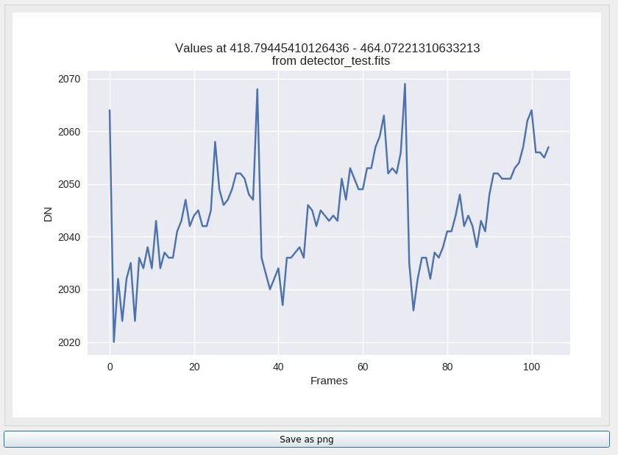Click the 2060 y-axis tick label
This screenshot has width=618, height=455.
point(69,132)
